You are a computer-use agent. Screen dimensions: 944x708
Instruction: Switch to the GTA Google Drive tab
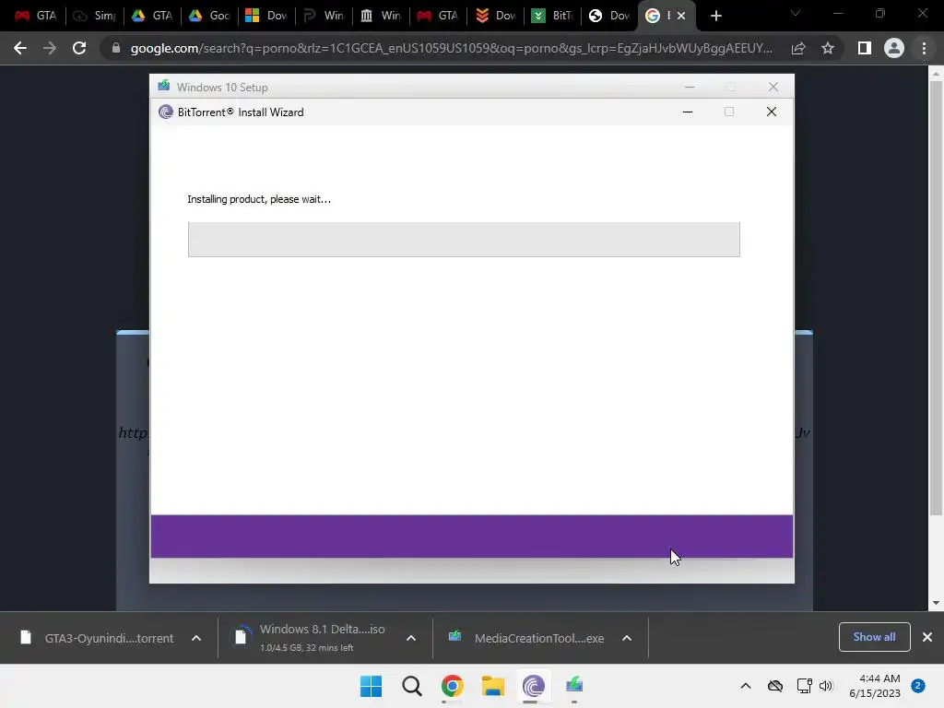(x=152, y=16)
